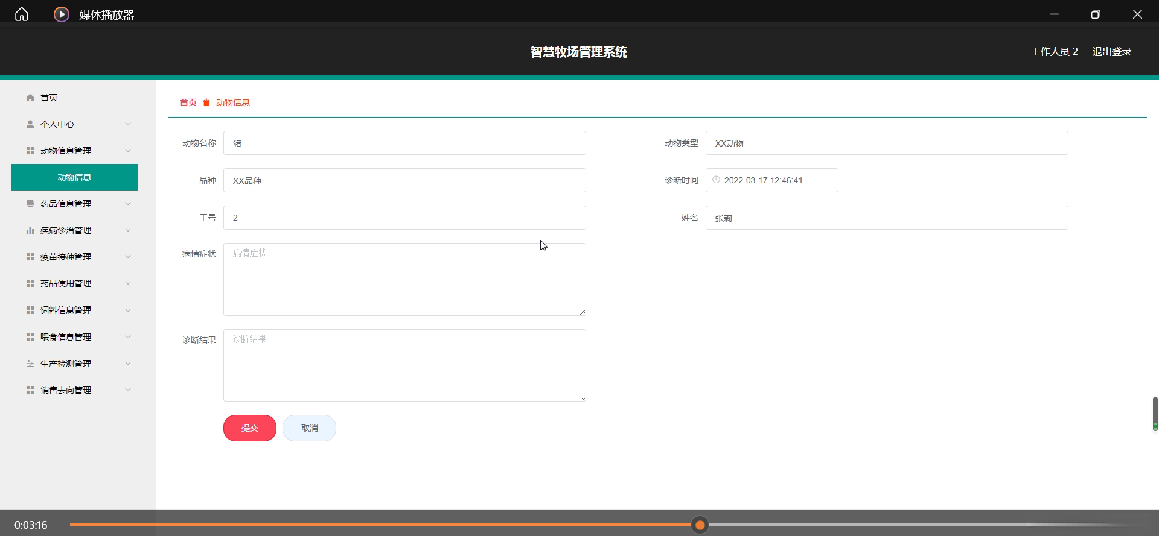The height and width of the screenshot is (536, 1159).
Task: Click the 0:03:16 playback time readout
Action: [x=31, y=525]
